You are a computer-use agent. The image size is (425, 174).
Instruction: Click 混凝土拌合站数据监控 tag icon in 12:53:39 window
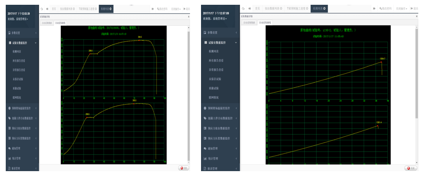(x=10, y=118)
